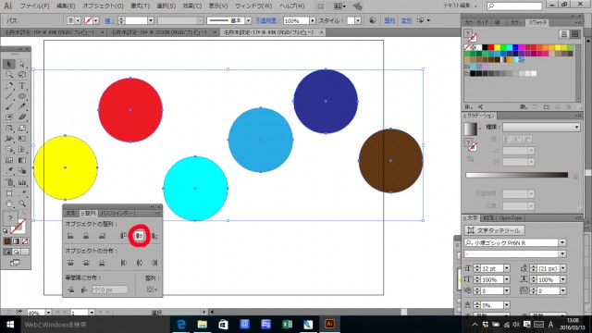This screenshot has width=592, height=333.
Task: Click Vertical Distribute Top icon
Action: [x=70, y=263]
